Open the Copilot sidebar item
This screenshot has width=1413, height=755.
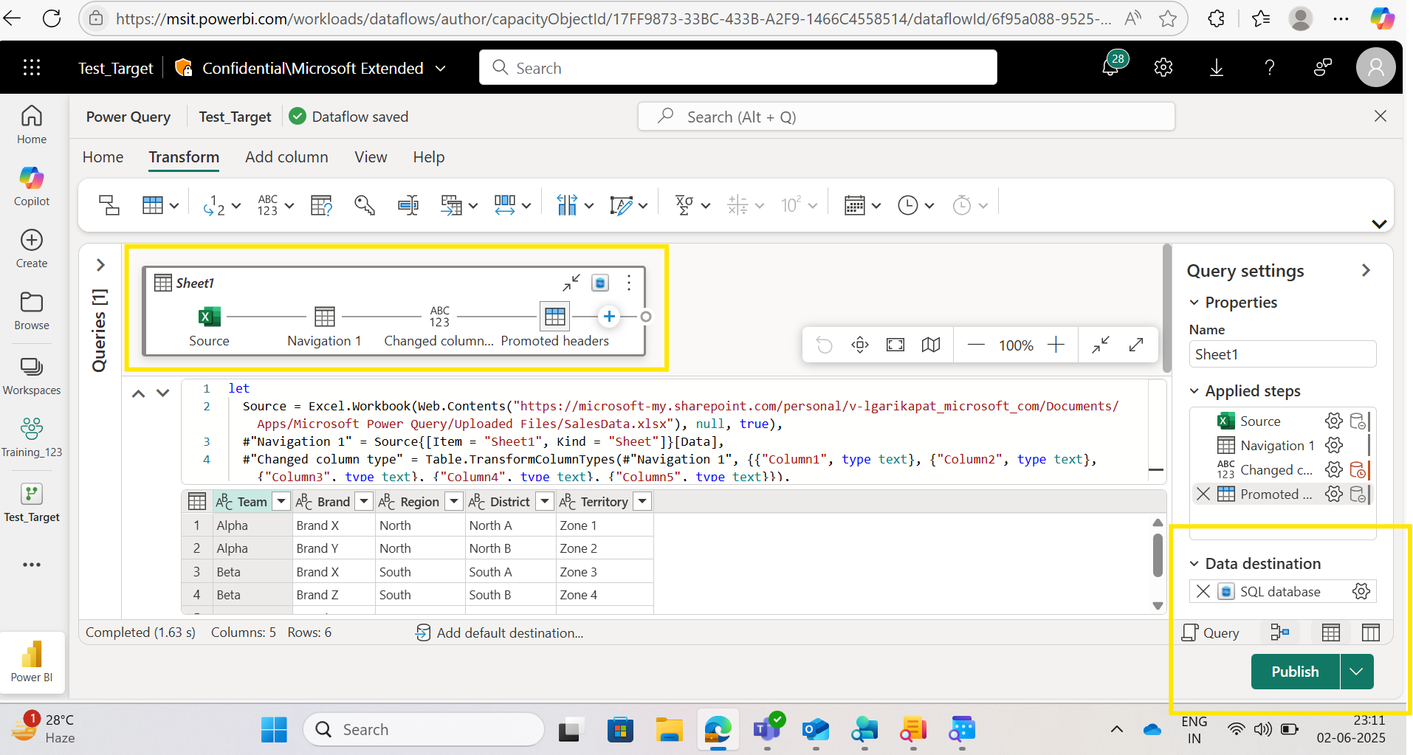tap(32, 186)
